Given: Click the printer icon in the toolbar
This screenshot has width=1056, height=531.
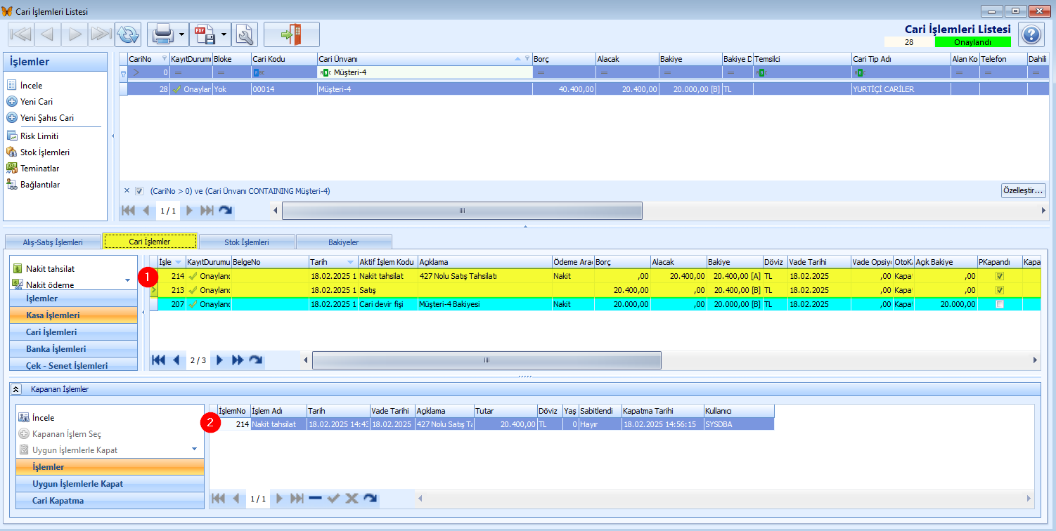Looking at the screenshot, I should 162,34.
